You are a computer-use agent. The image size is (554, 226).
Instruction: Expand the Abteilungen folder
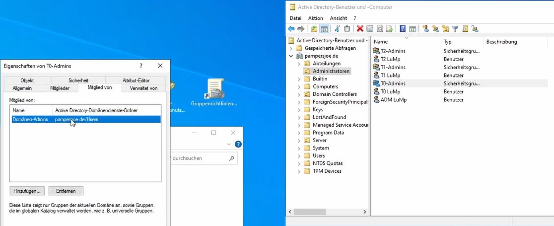299,64
